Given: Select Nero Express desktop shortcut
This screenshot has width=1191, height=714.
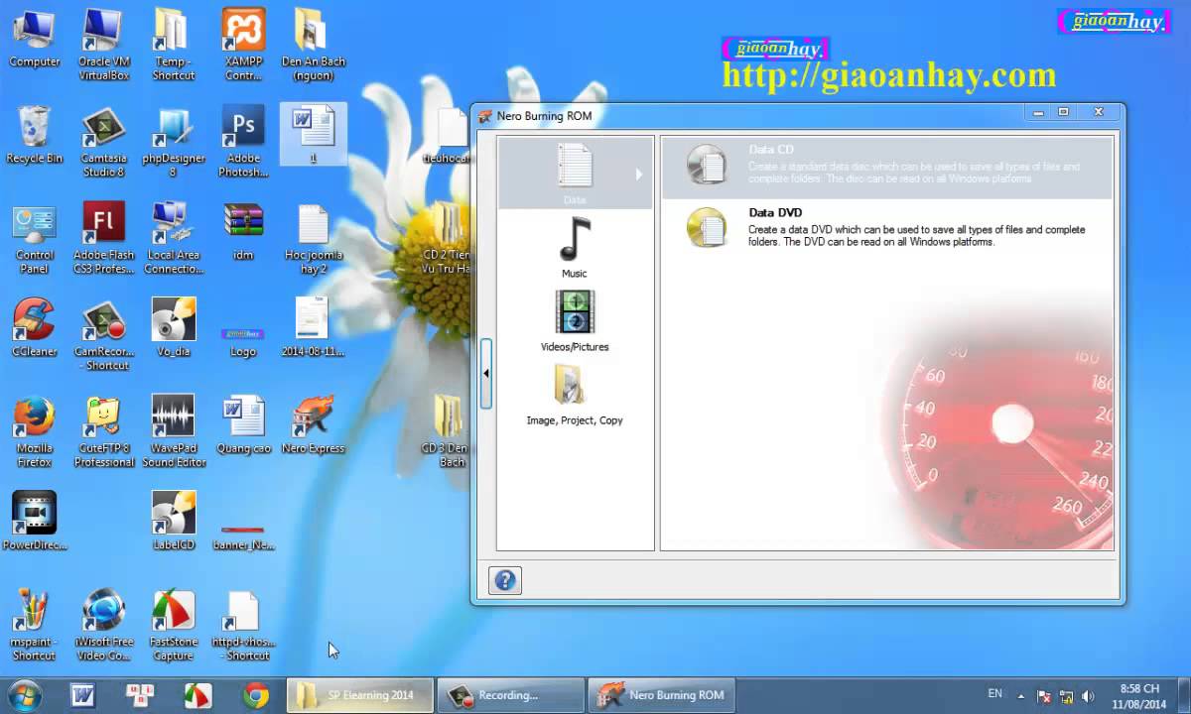Looking at the screenshot, I should [313, 424].
